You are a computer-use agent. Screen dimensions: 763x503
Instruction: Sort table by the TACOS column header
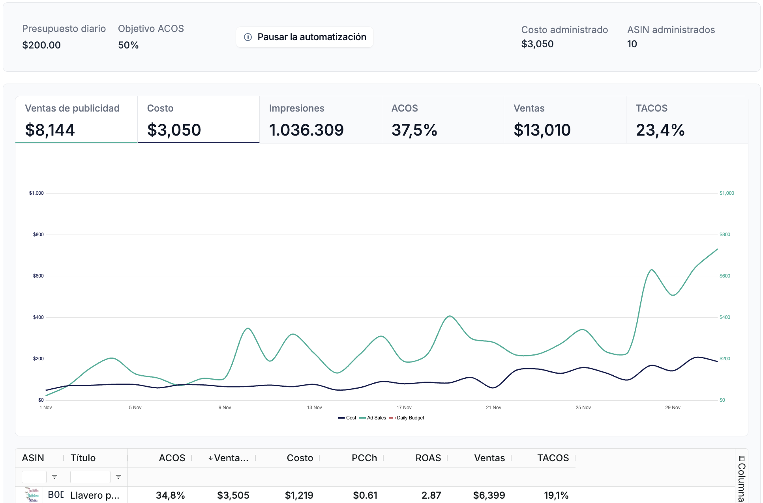tap(553, 458)
